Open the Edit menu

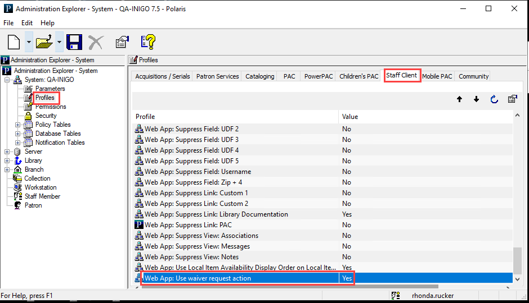[x=27, y=23]
